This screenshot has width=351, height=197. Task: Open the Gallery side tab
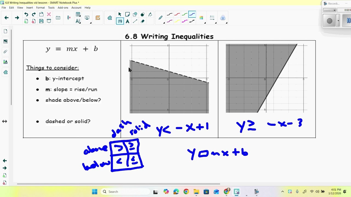[x=5, y=41]
